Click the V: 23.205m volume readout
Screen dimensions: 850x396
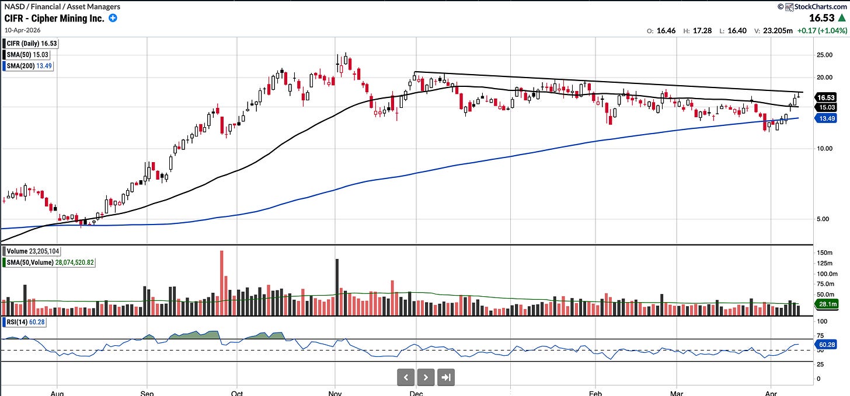(774, 30)
